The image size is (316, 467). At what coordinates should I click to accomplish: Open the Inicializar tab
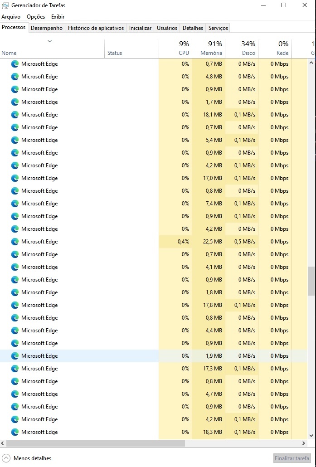tap(140, 28)
